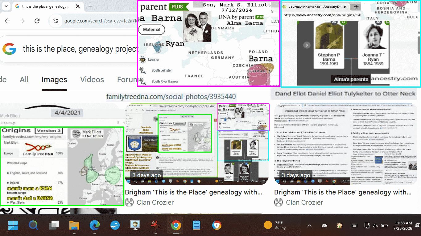Open the Windows Start menu
This screenshot has width=421, height=236.
point(13,226)
